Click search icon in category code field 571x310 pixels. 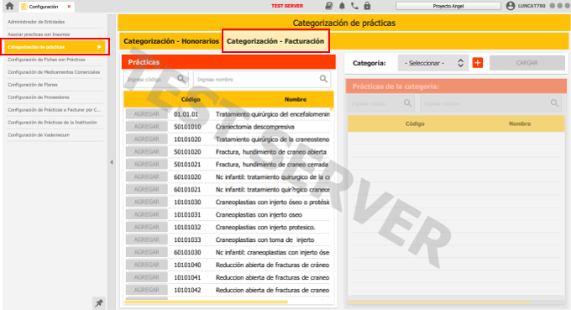point(408,103)
